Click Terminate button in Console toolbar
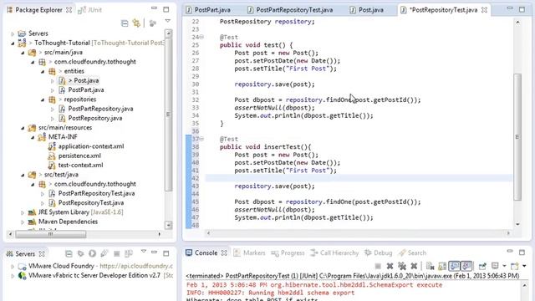This screenshot has height=301, width=535. (378, 266)
